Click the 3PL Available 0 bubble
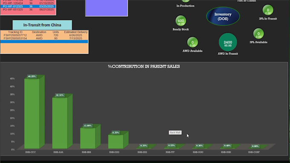The width and height of the screenshot is (290, 163). (258, 34)
